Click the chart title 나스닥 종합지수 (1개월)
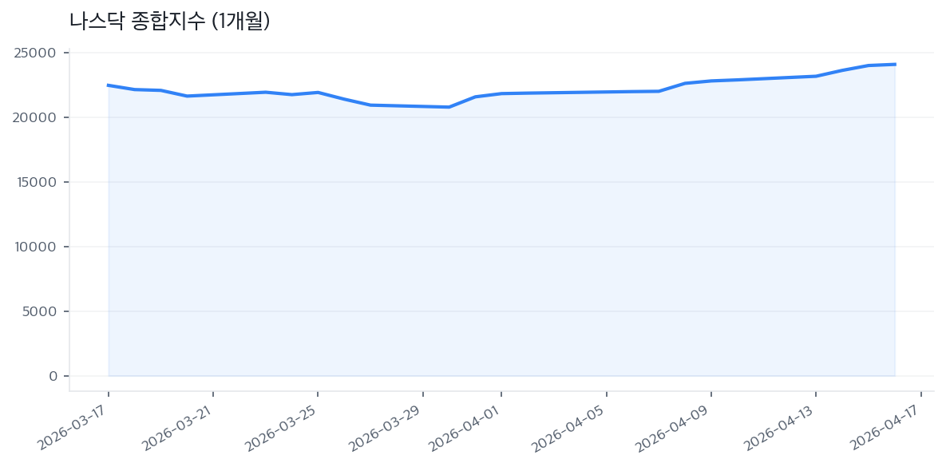Viewport: 946px width, 467px height. pos(169,22)
